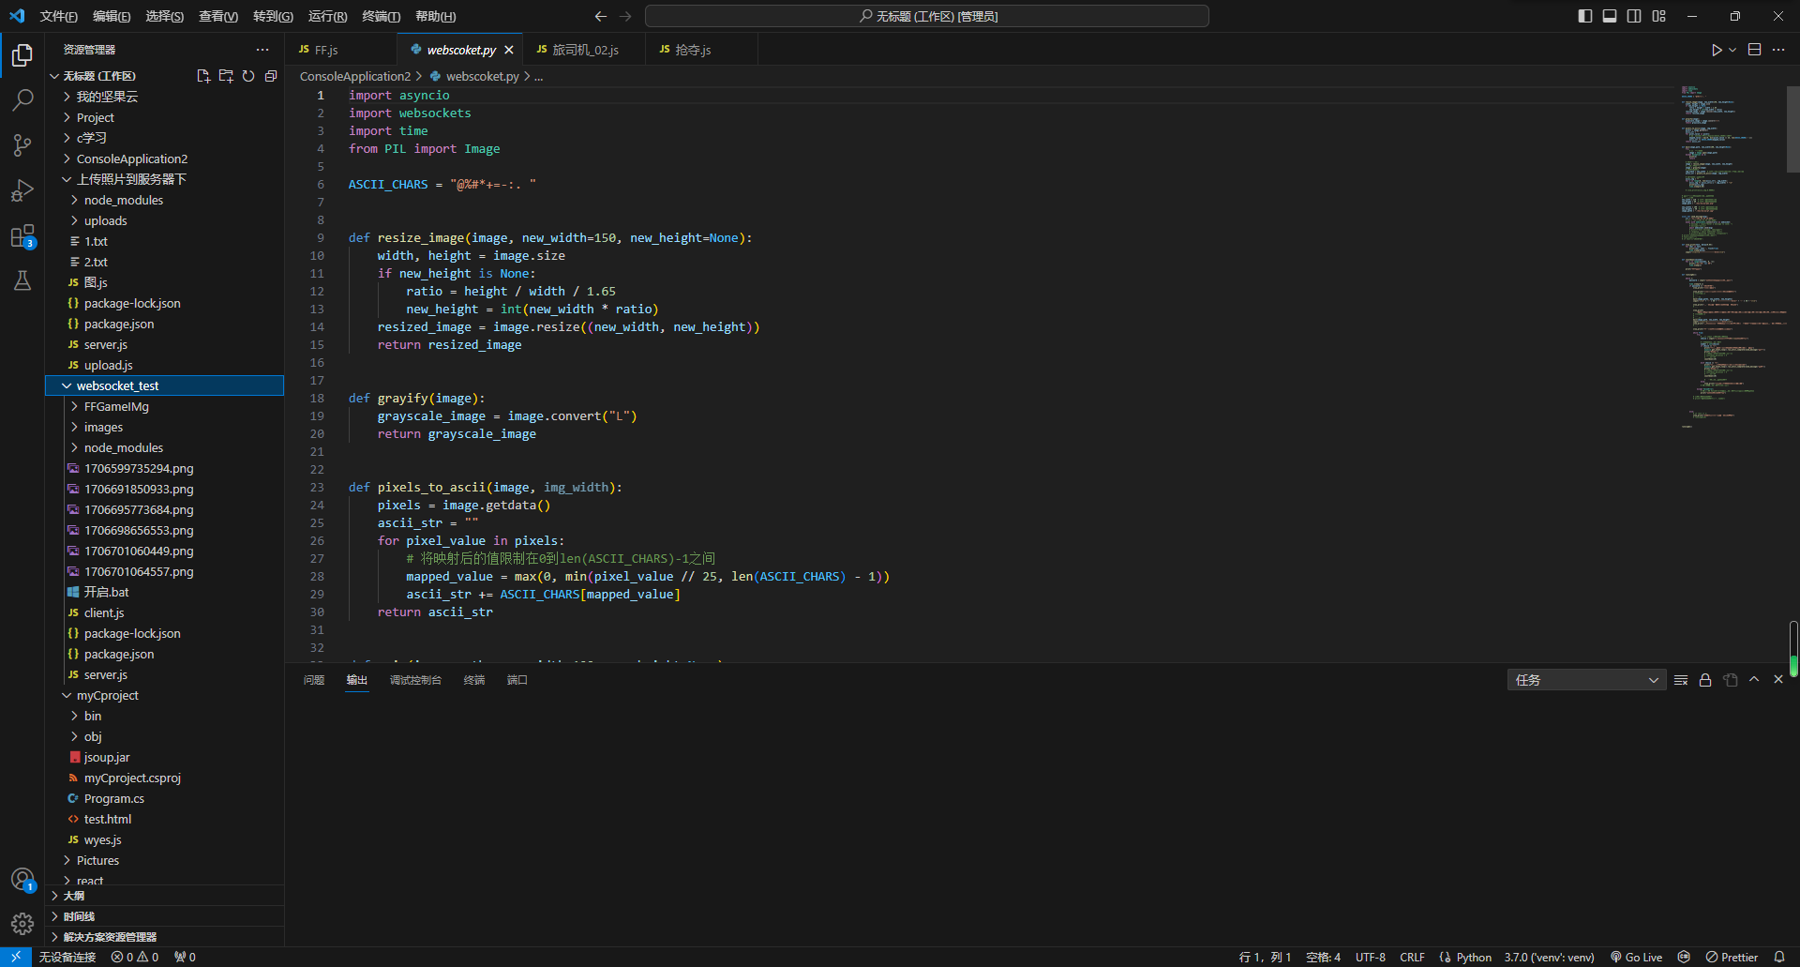The height and width of the screenshot is (967, 1800).
Task: Open server.js under websocket_test
Action: coord(164,674)
